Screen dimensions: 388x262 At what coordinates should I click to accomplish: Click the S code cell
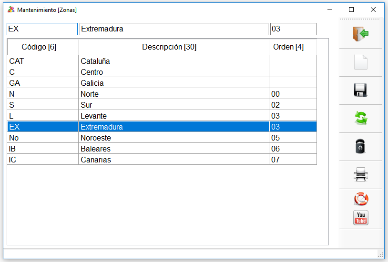43,105
